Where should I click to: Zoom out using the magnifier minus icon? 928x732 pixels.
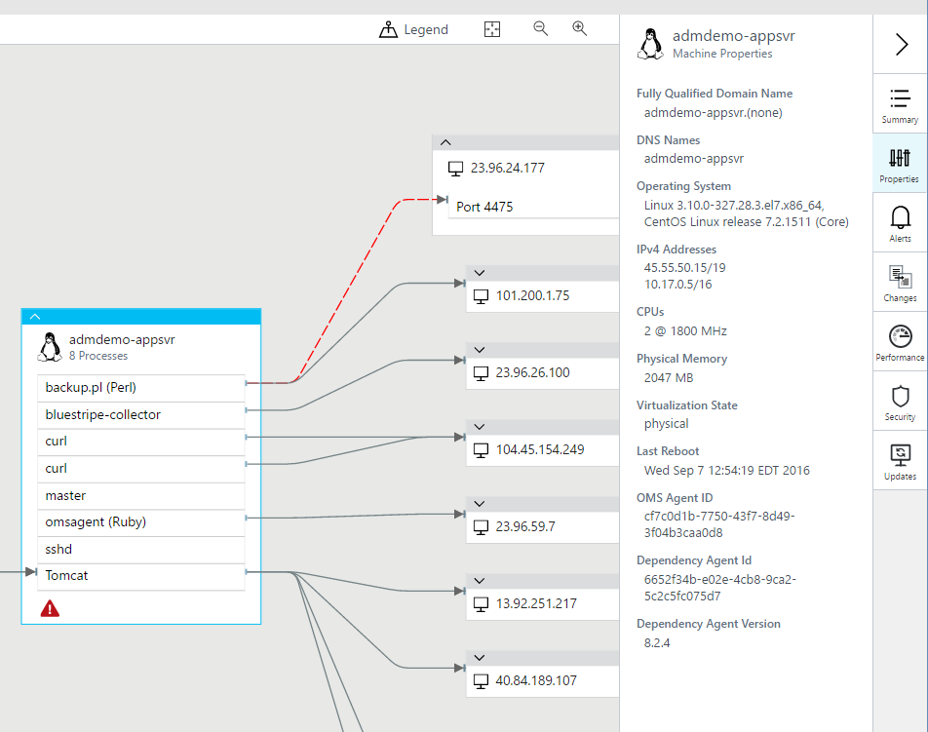click(x=540, y=28)
